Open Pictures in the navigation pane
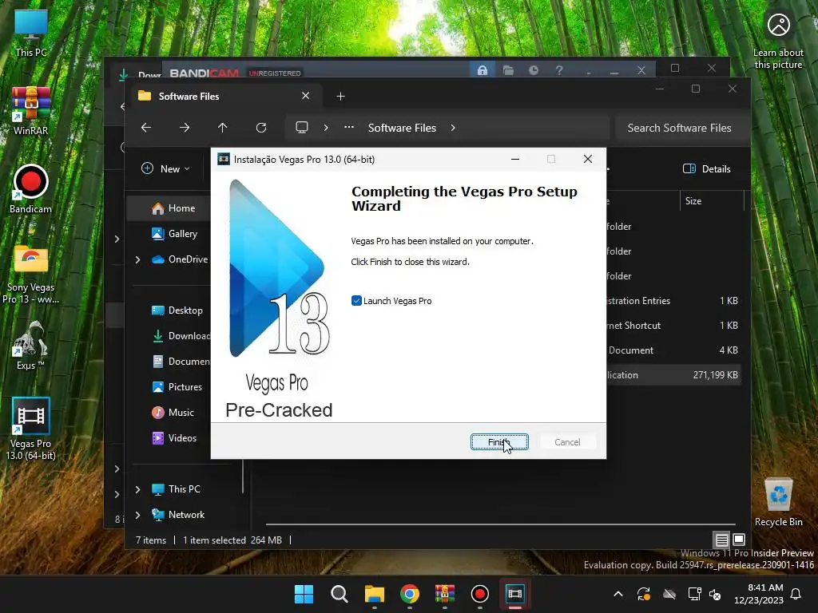 (x=177, y=387)
